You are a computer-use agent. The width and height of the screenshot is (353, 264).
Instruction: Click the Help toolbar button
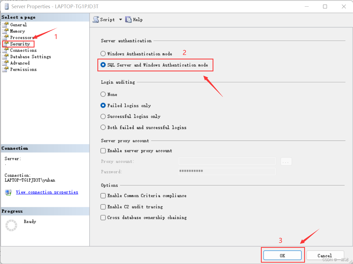134,19
